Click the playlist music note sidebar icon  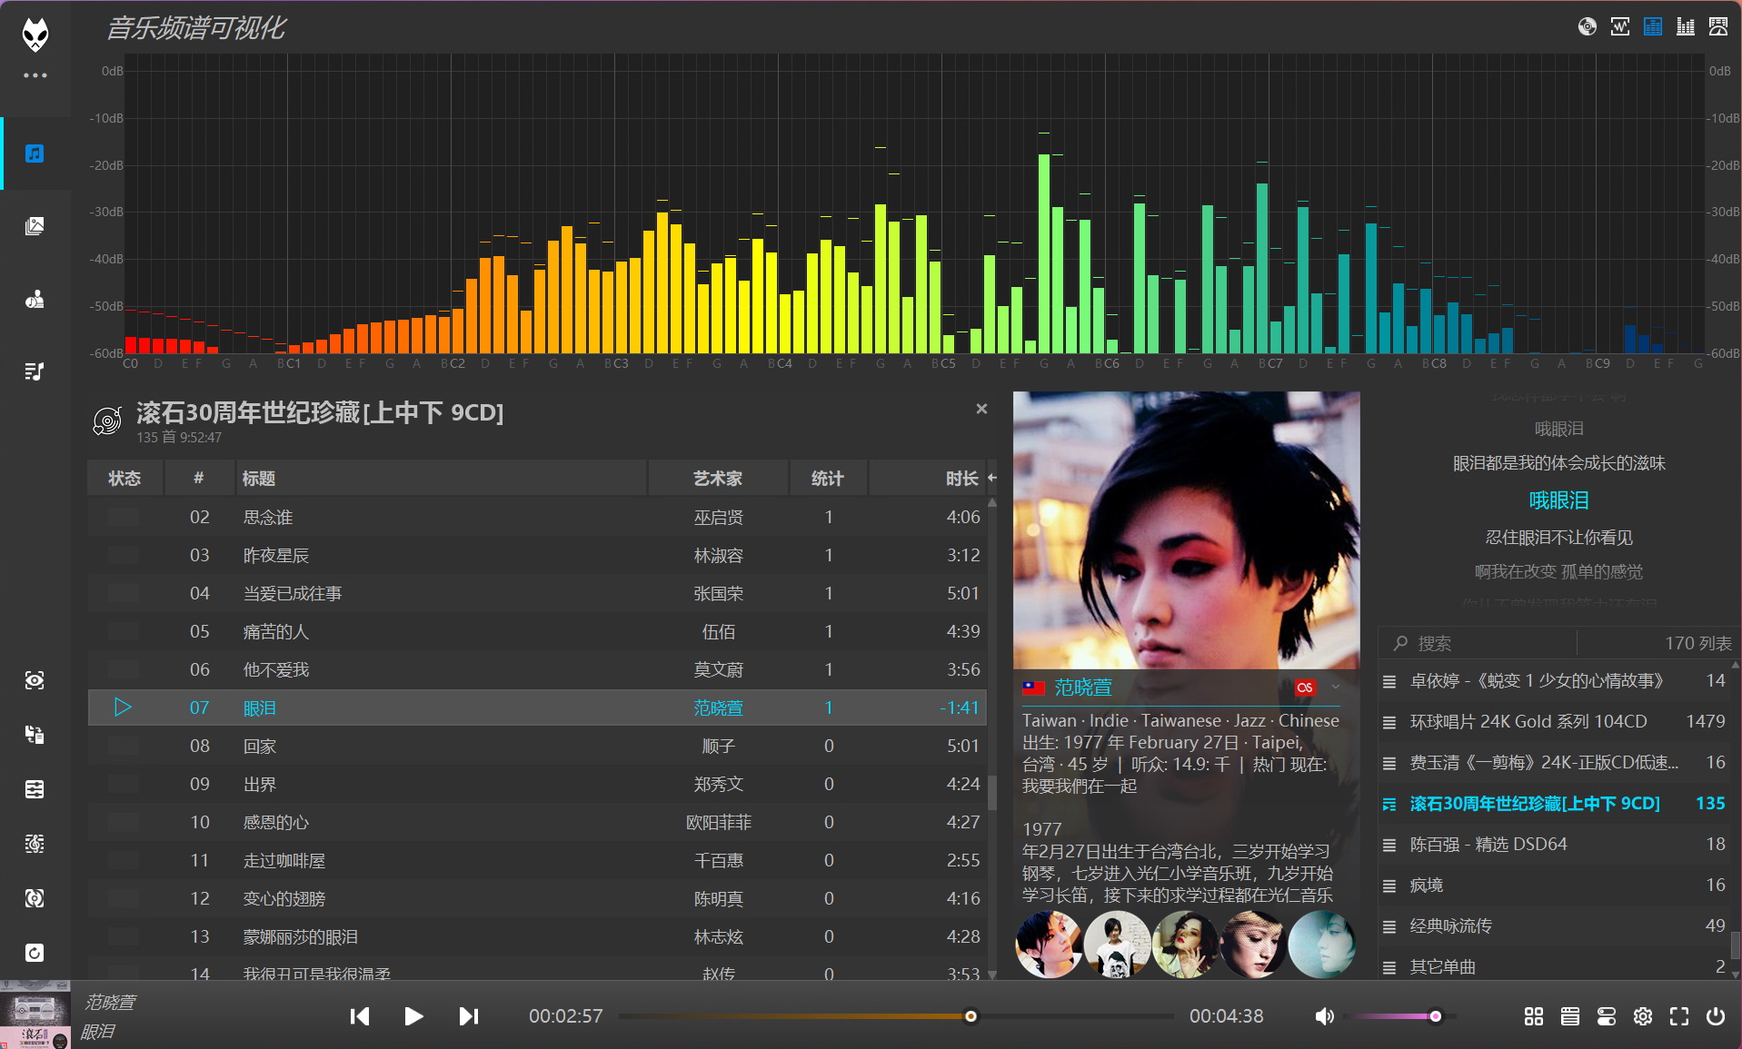pyautogui.click(x=35, y=371)
